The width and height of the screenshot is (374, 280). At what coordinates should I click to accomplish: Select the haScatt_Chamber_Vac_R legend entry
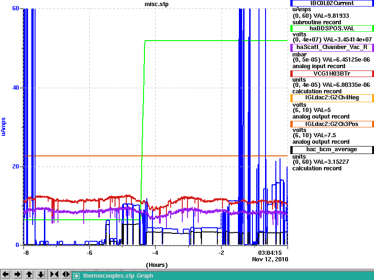(332, 47)
